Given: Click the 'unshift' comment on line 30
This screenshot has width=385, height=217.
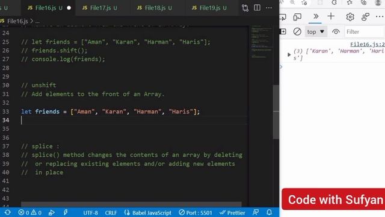Looking at the screenshot, I should 38,85.
